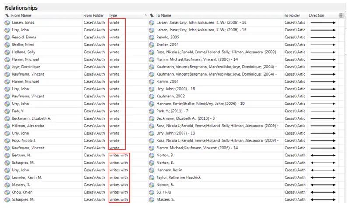The width and height of the screenshot is (350, 208).
Task: Click the icon beside Kaufmann, 2002 article
Action: click(151, 96)
